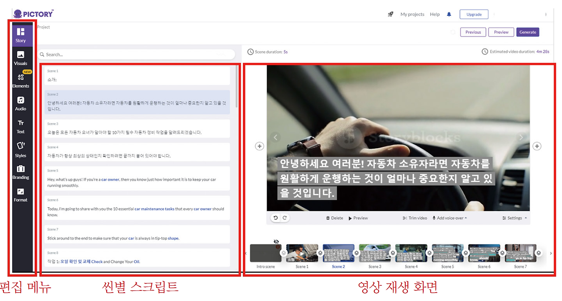Viewport: 562px width, 301px height.
Task: Go to previous visual with left arrow
Action: 275,137
